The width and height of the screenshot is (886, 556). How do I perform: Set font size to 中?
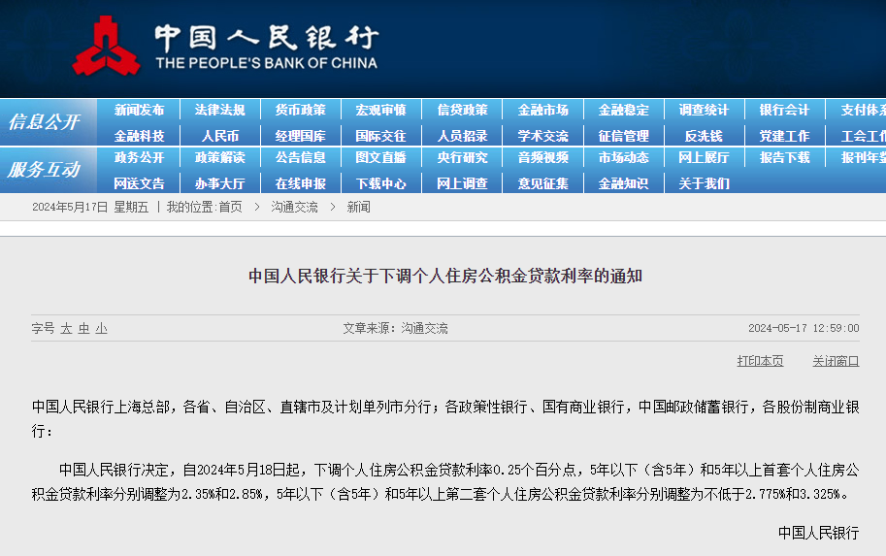click(x=84, y=329)
